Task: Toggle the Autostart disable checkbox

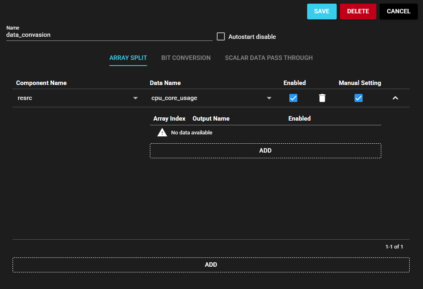Action: click(221, 37)
